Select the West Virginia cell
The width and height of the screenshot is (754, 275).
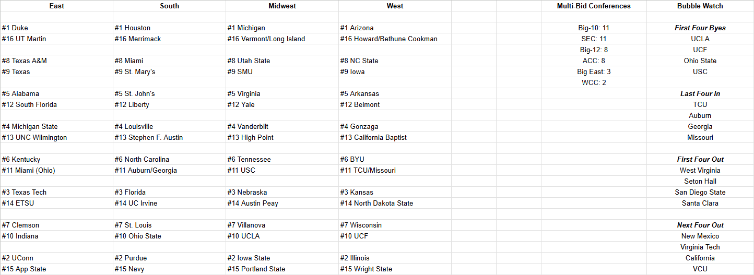[x=700, y=171]
